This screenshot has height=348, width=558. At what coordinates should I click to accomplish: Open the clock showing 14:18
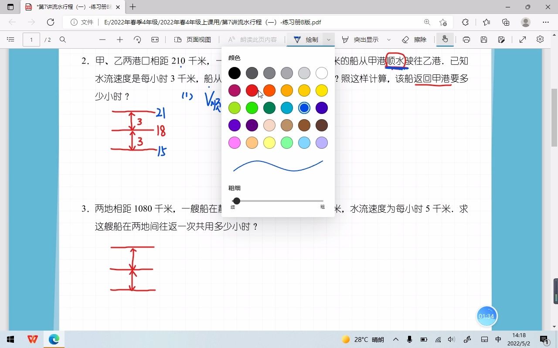[519, 339]
